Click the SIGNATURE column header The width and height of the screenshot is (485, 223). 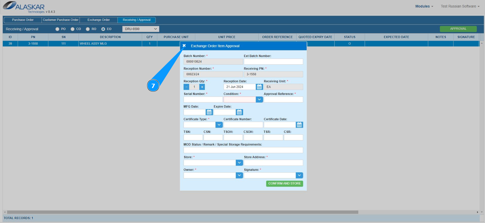pos(466,37)
